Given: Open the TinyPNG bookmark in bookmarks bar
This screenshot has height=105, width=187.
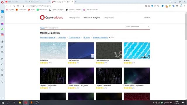Looking at the screenshot, I should [x=57, y=10].
